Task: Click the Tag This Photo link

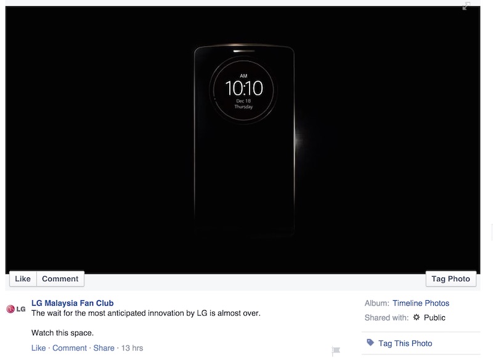Action: (x=405, y=343)
